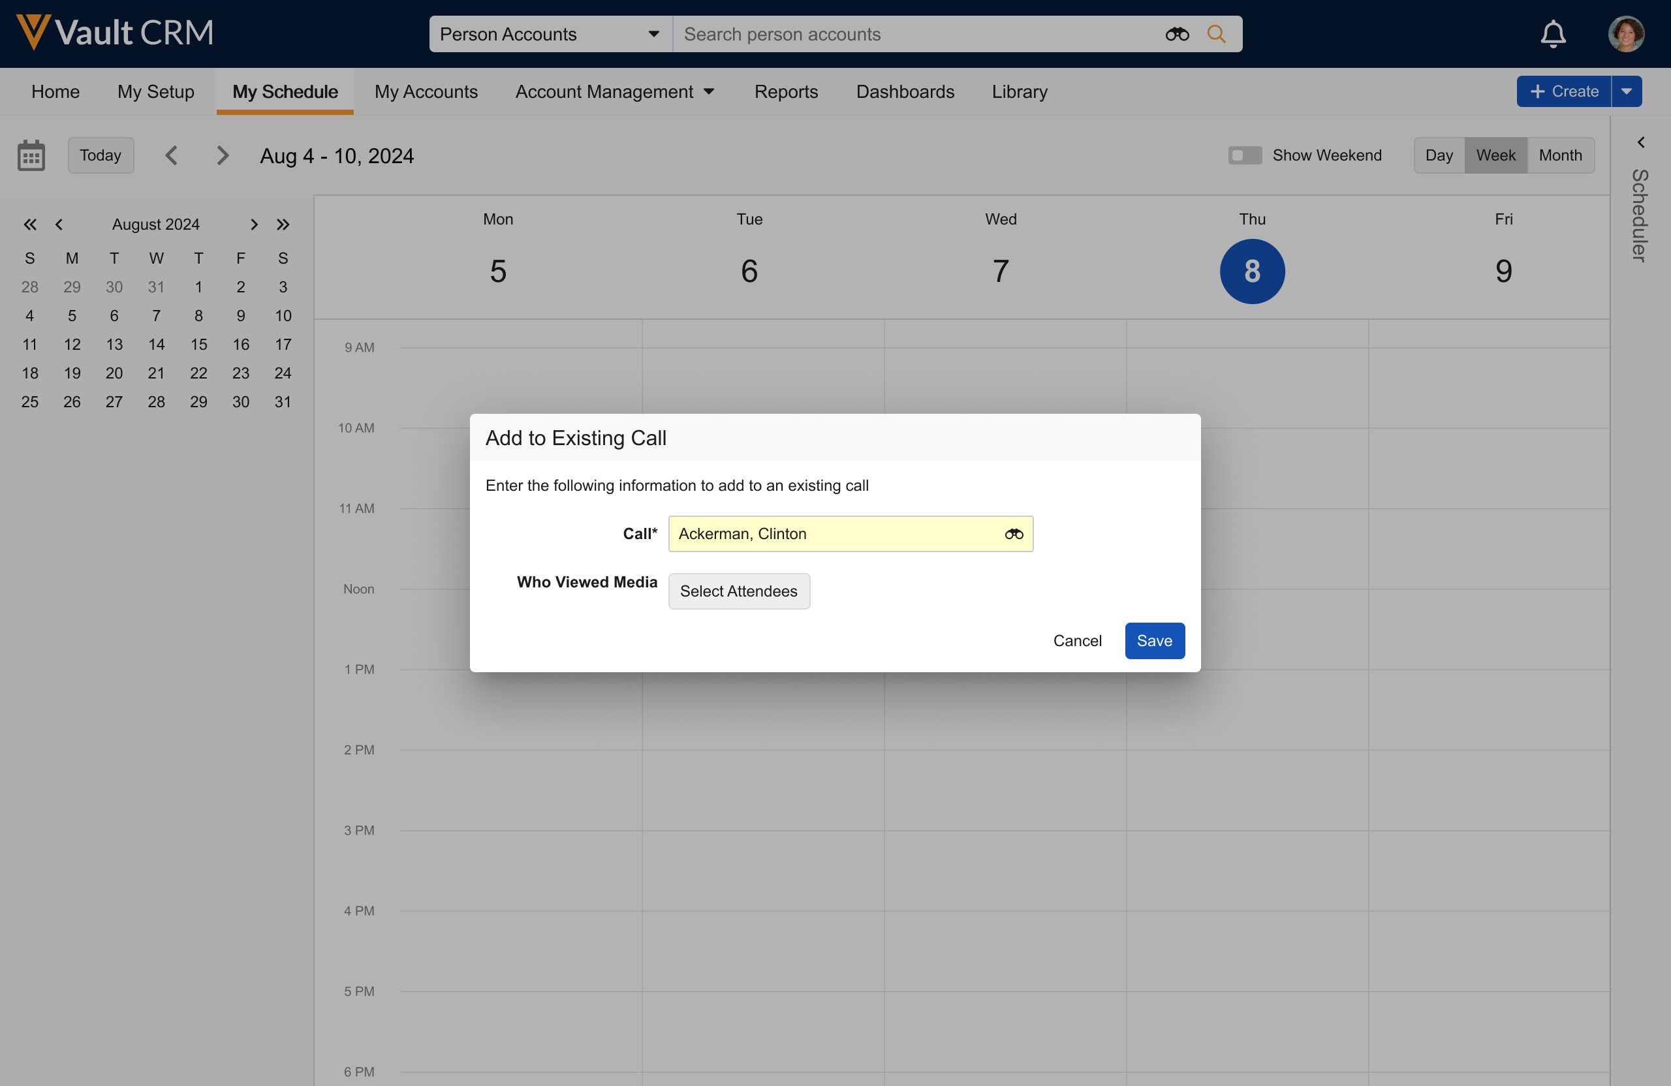Toggle the Show Weekend switch

point(1244,155)
